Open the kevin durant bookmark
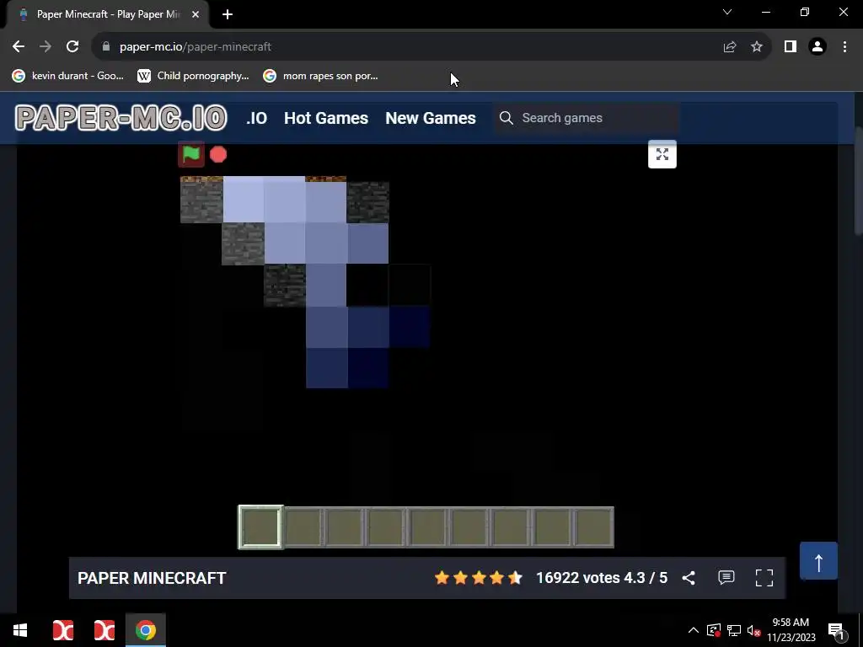863x647 pixels. point(68,76)
